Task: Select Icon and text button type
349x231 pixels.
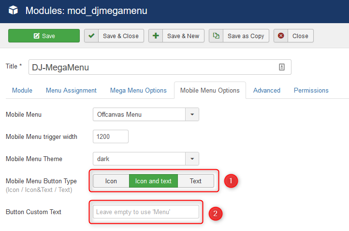Action: coord(153,181)
